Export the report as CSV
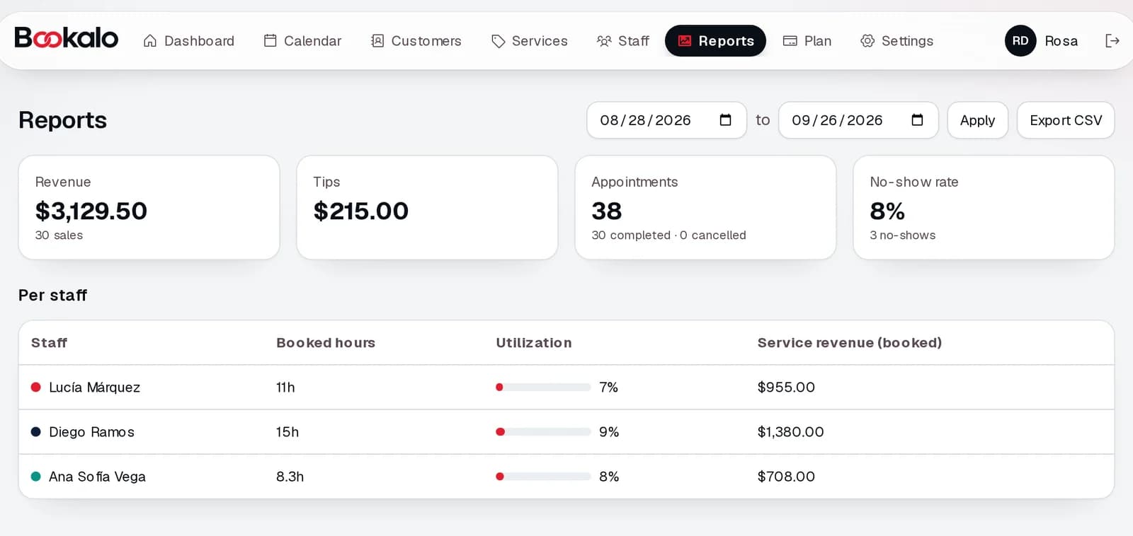1133x536 pixels. coord(1066,120)
